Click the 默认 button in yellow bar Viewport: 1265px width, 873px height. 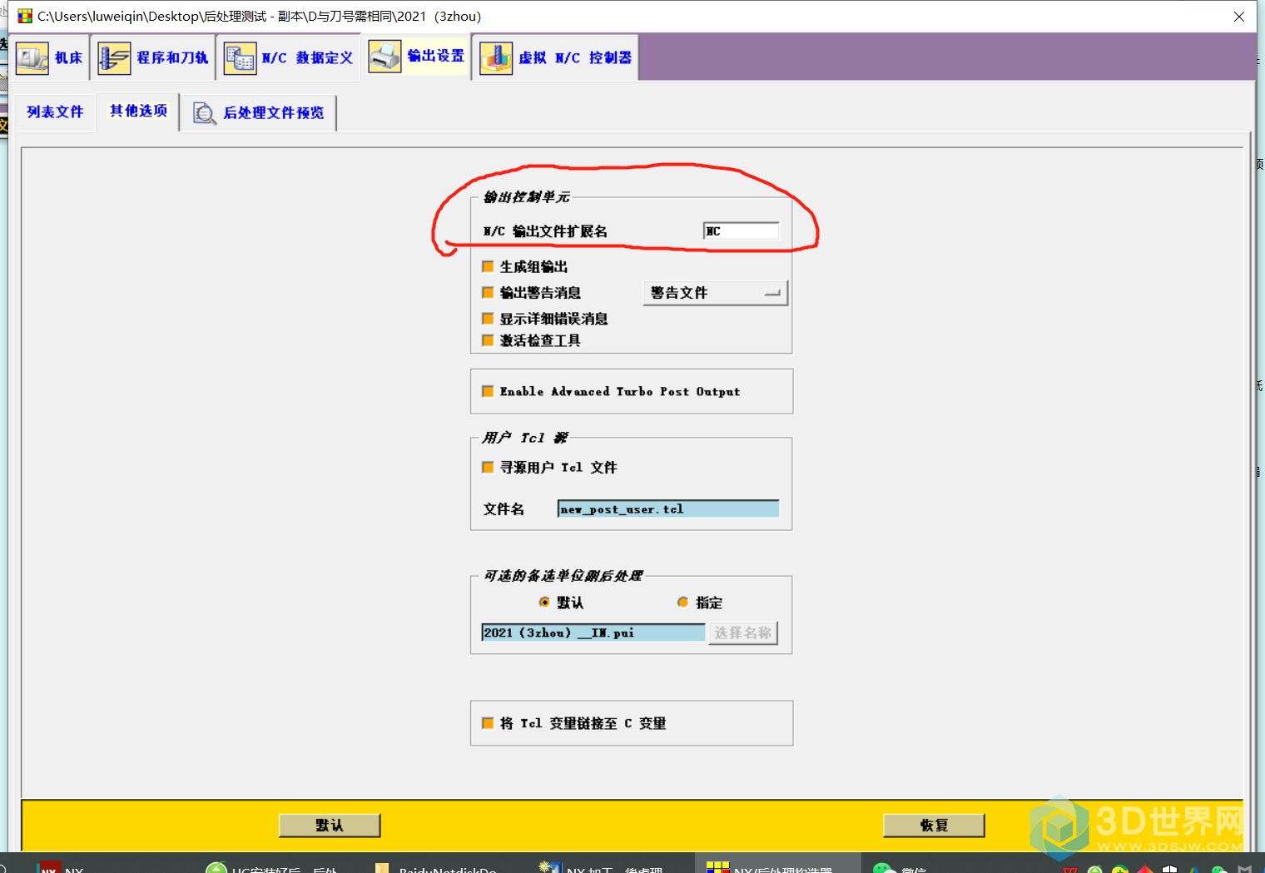330,825
